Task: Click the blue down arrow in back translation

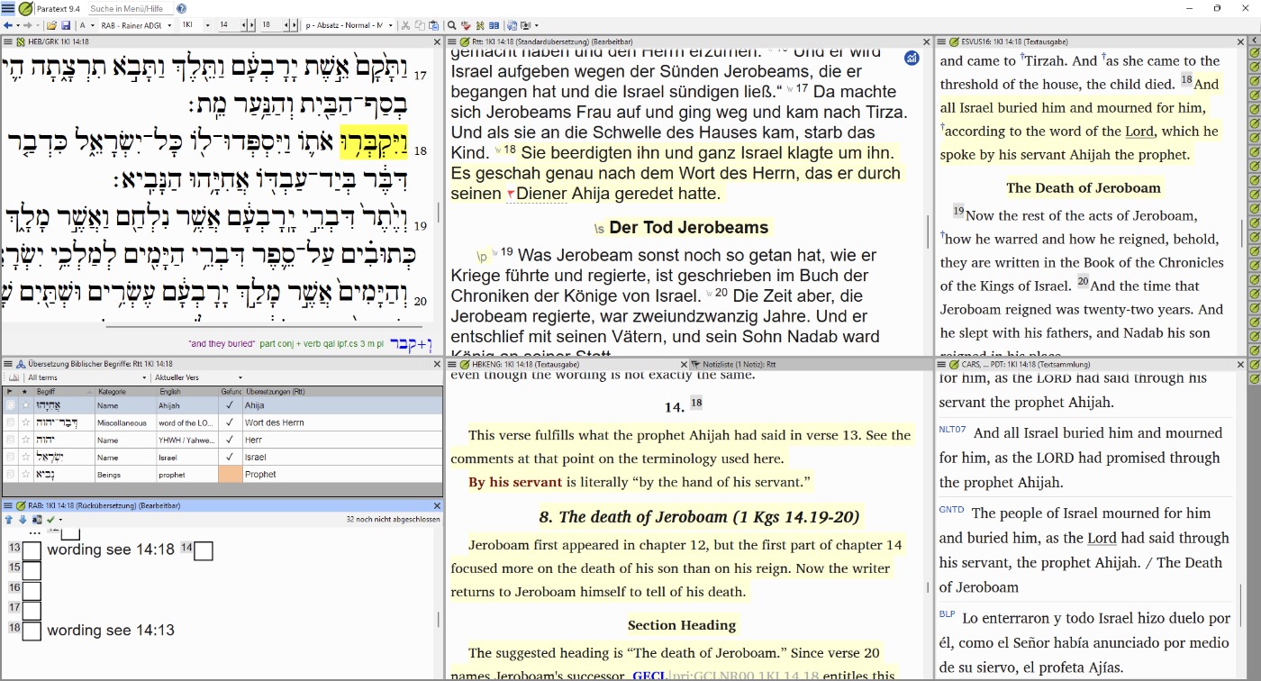Action: coord(23,519)
